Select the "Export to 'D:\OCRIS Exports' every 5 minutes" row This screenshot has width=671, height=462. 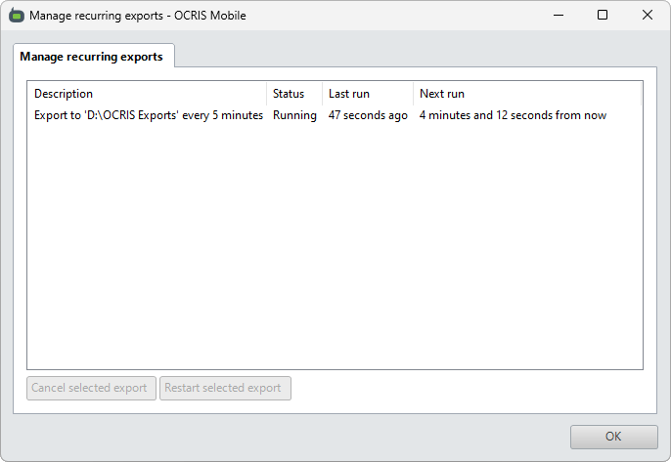335,115
